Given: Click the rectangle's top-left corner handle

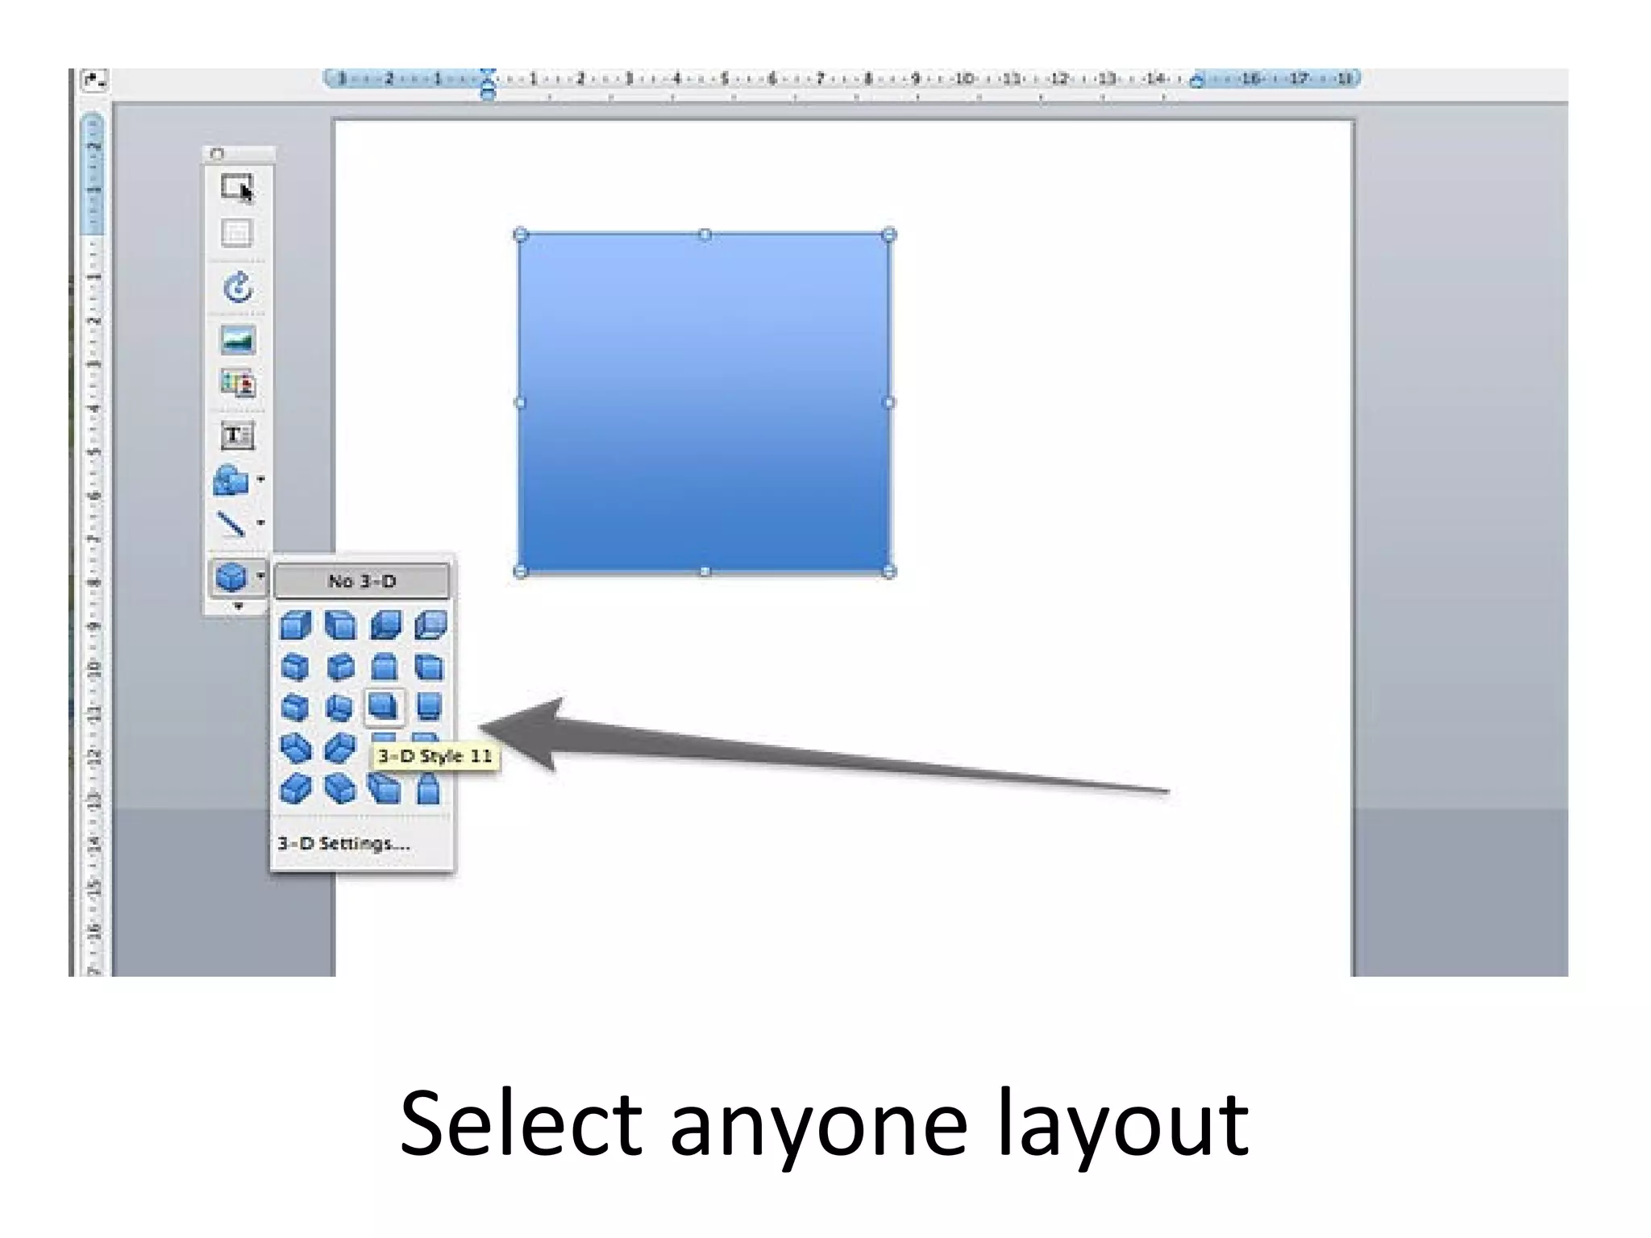Looking at the screenshot, I should pos(520,235).
